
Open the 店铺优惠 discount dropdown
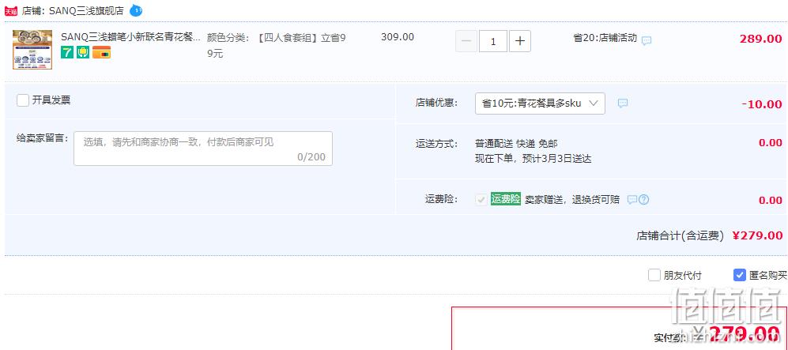[x=540, y=103]
